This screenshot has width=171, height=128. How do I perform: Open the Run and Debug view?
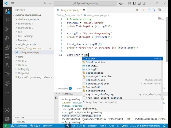pyautogui.click(x=7, y=38)
